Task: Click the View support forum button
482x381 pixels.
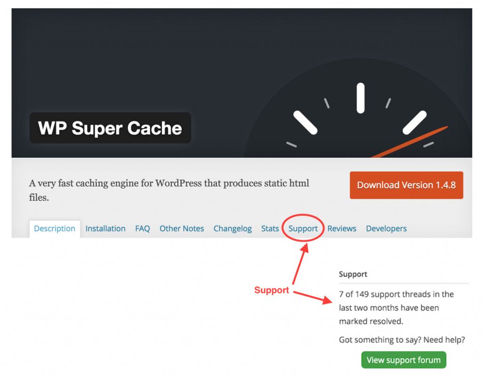Action: click(x=403, y=360)
